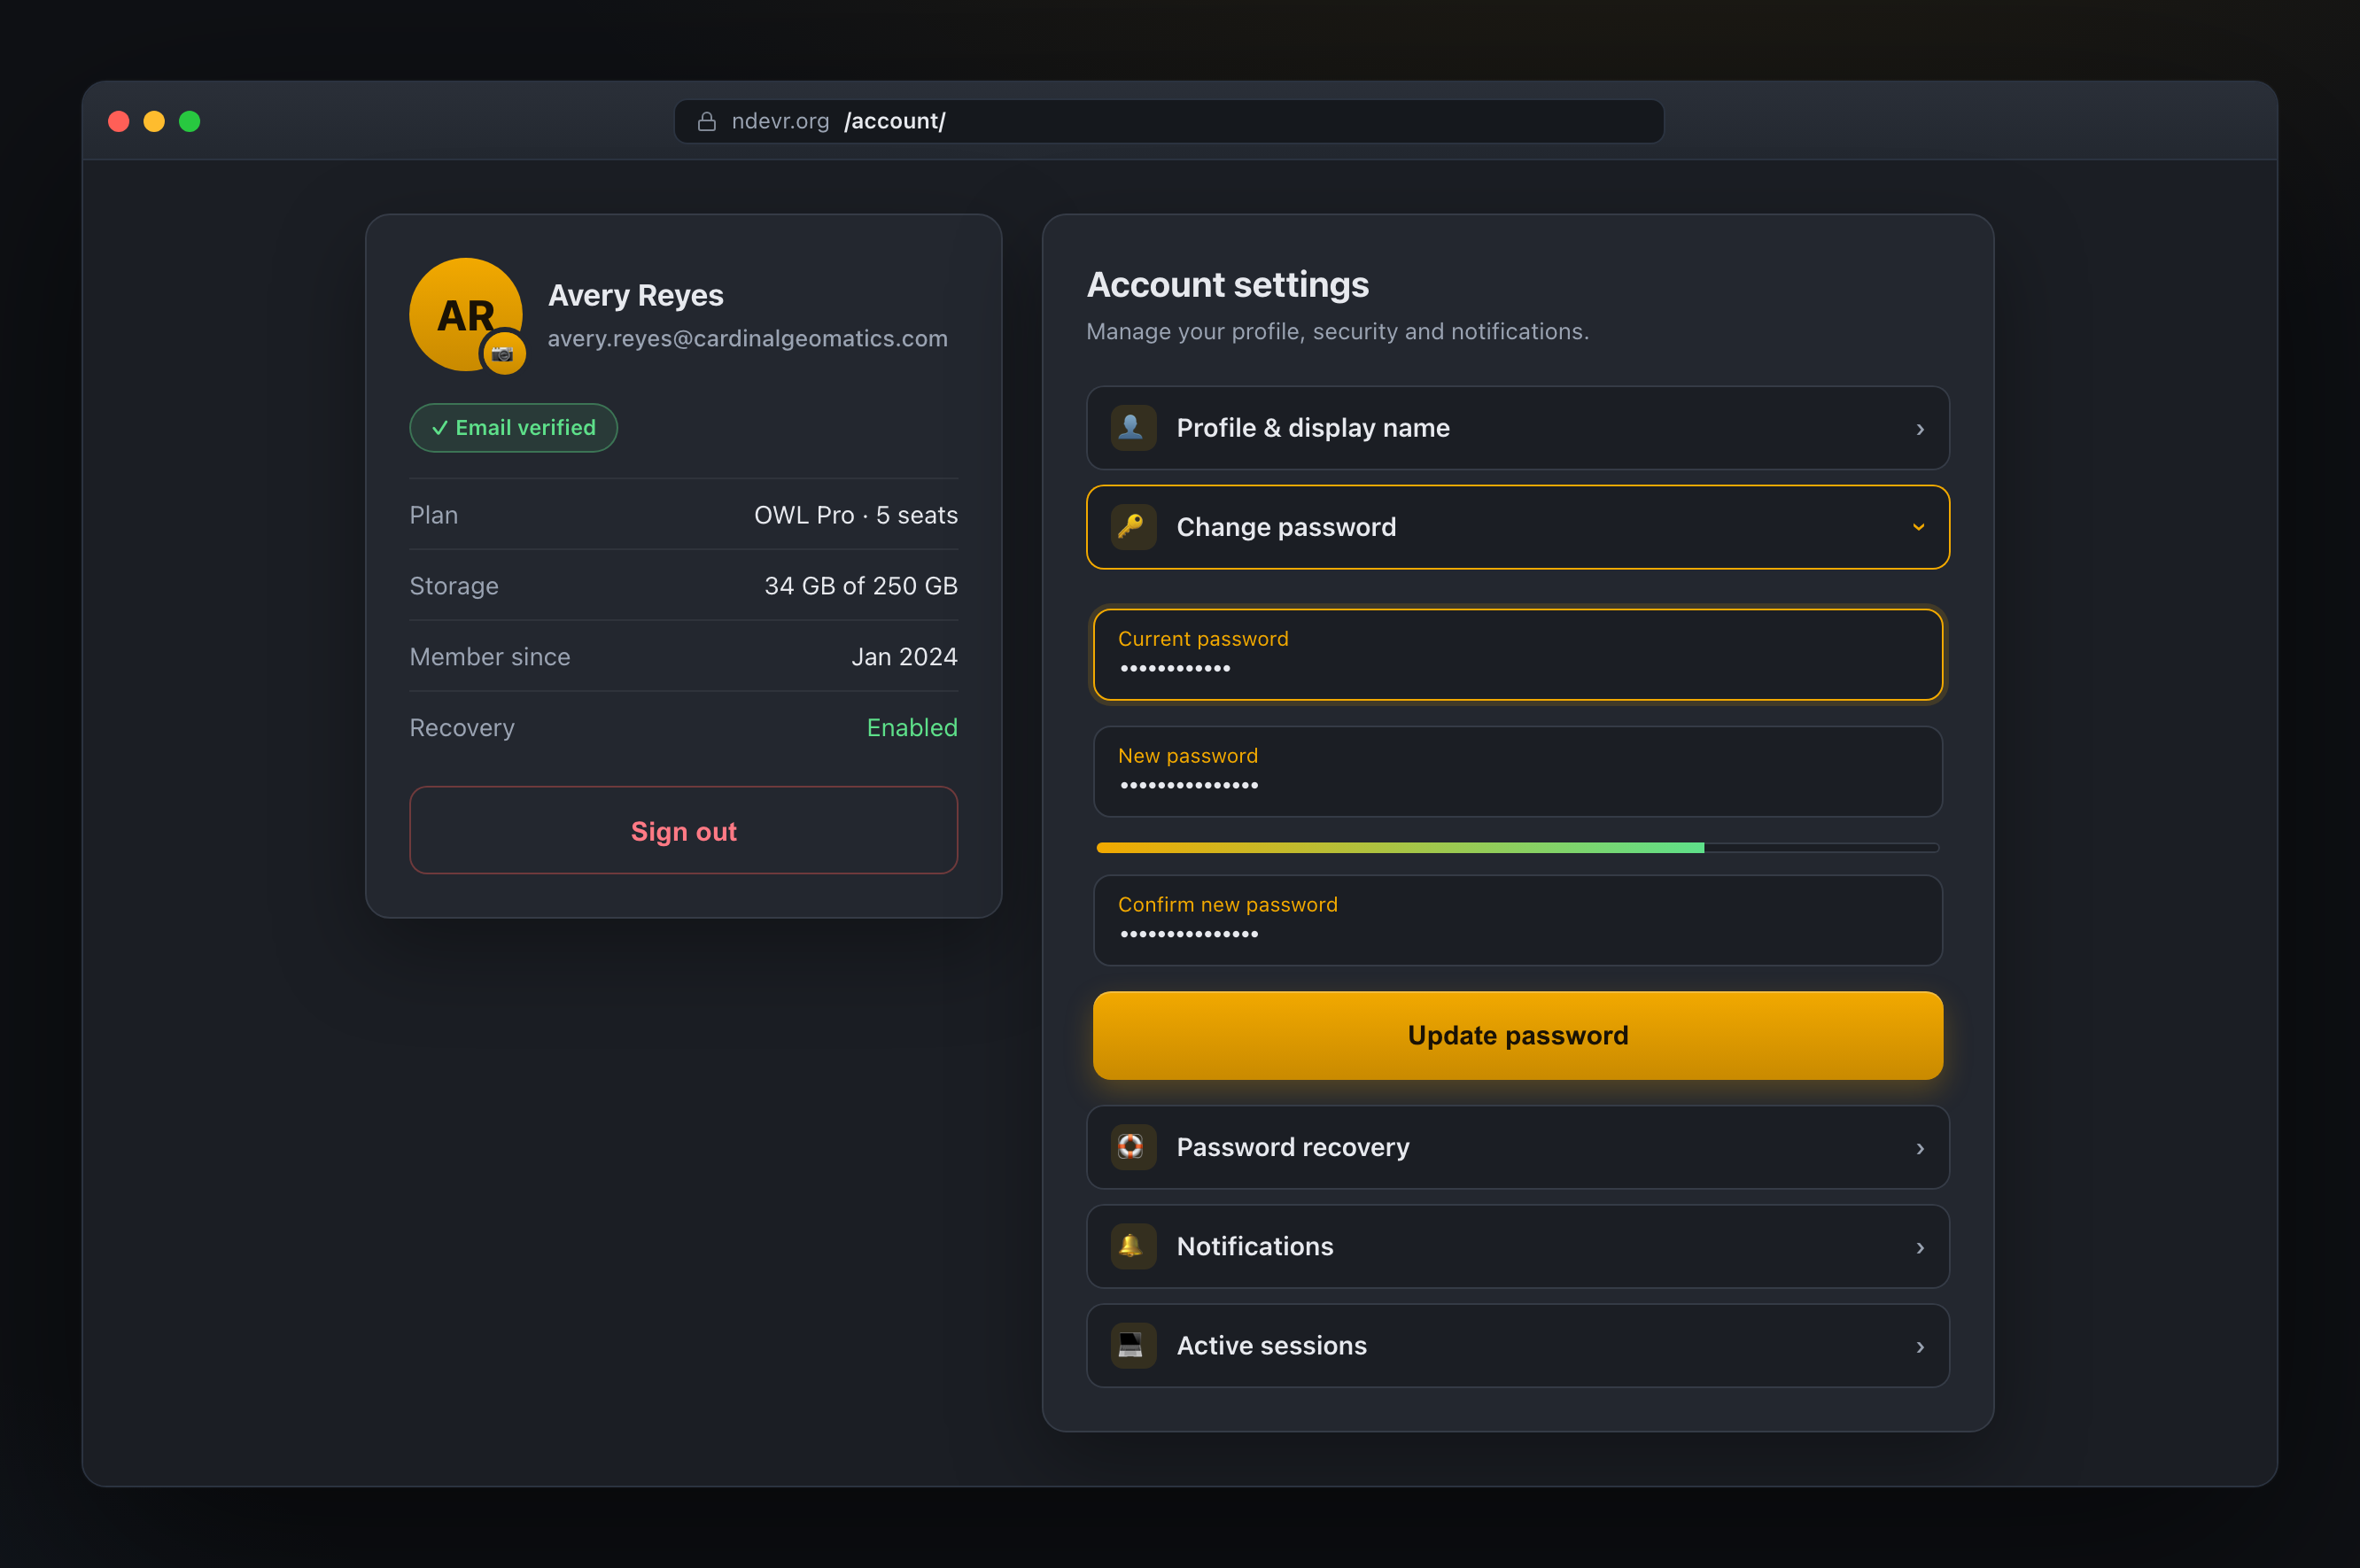Click the Plan row label
2360x1568 pixels.
[x=433, y=515]
